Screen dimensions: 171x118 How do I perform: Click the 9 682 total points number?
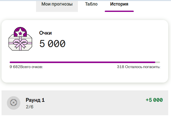click(x=15, y=67)
